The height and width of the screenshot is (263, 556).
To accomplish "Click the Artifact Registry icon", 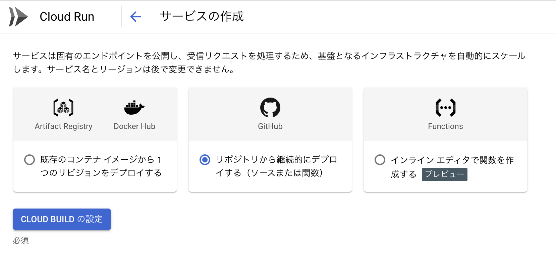I will 63,106.
